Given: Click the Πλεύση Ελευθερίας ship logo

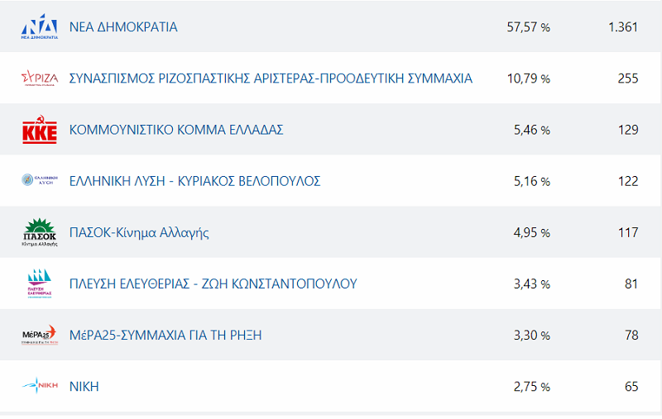Looking at the screenshot, I should point(40,283).
